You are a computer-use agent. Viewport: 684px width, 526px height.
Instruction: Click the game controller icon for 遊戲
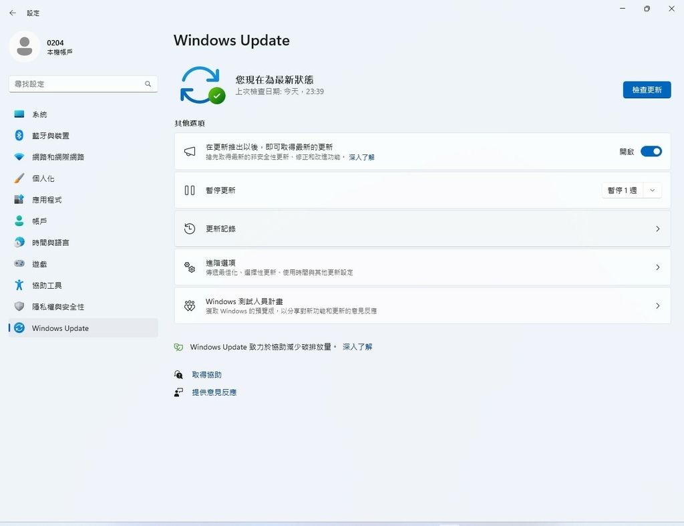tap(19, 263)
